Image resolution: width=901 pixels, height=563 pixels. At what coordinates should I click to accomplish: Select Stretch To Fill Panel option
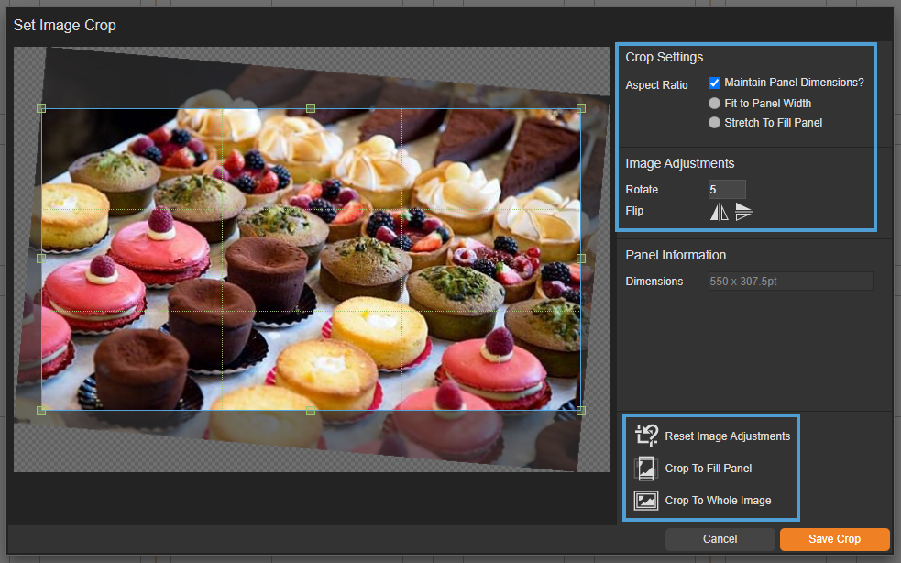[x=715, y=123]
